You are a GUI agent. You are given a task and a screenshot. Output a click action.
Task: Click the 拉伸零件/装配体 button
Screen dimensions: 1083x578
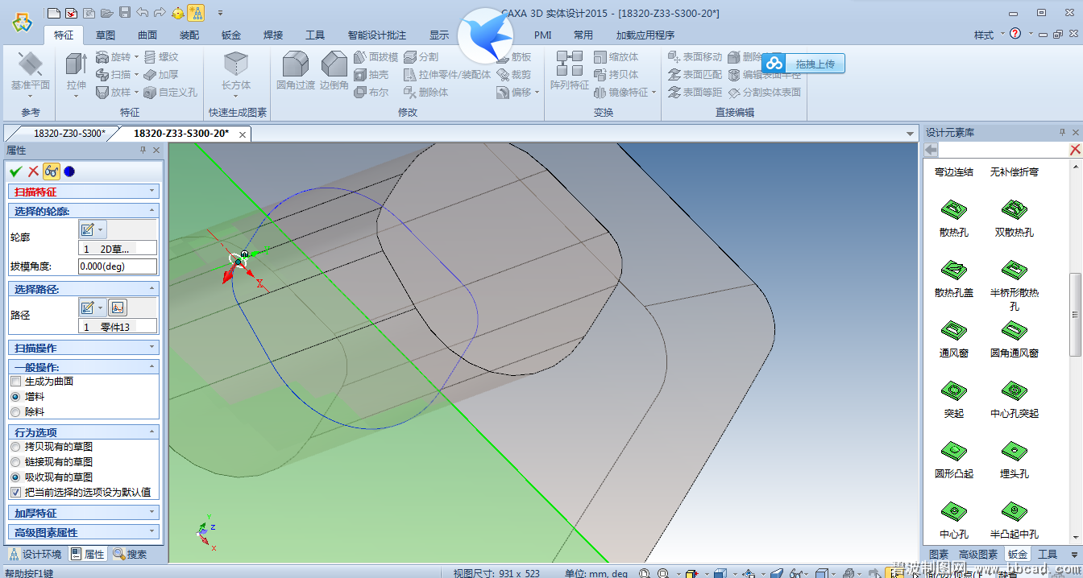[x=447, y=75]
